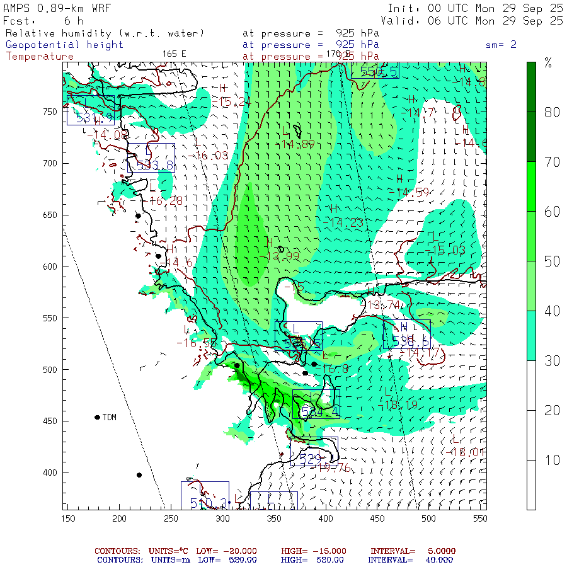Image resolution: width=567 pixels, height=567 pixels.
Task: Click the boxed 510.3 geopotential low label
Action: (205, 496)
